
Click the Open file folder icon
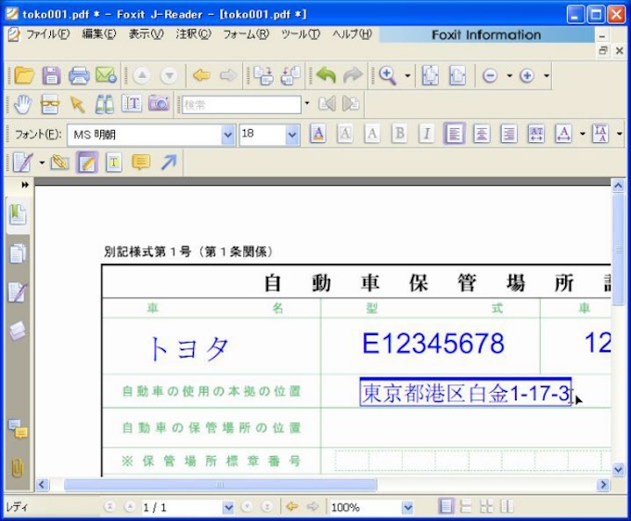[24, 76]
